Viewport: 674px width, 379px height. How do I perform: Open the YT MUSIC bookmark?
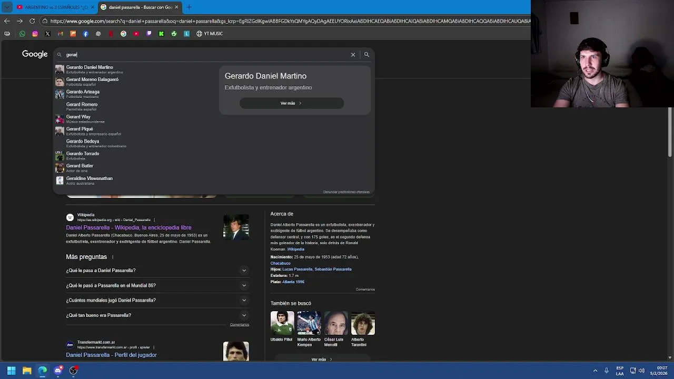coord(210,34)
